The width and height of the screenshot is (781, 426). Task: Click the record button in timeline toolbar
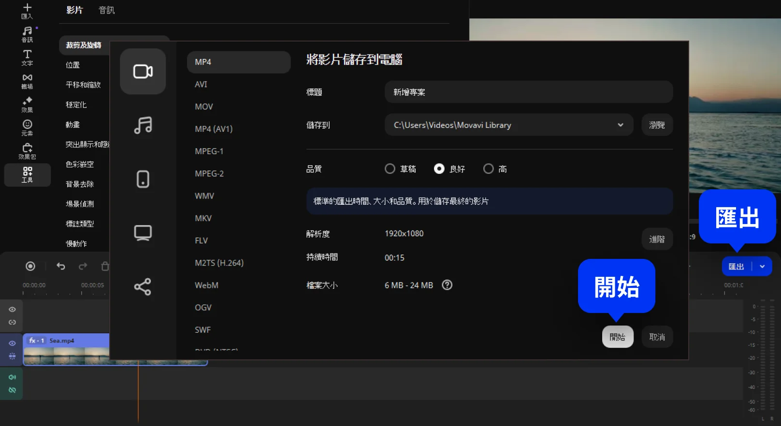[30, 266]
